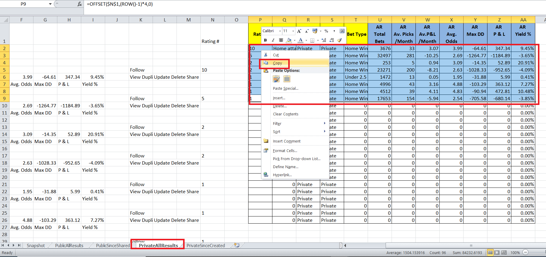Click the horizontal scrollbar thumb
Viewport: 546px width, 257px height.
471,246
